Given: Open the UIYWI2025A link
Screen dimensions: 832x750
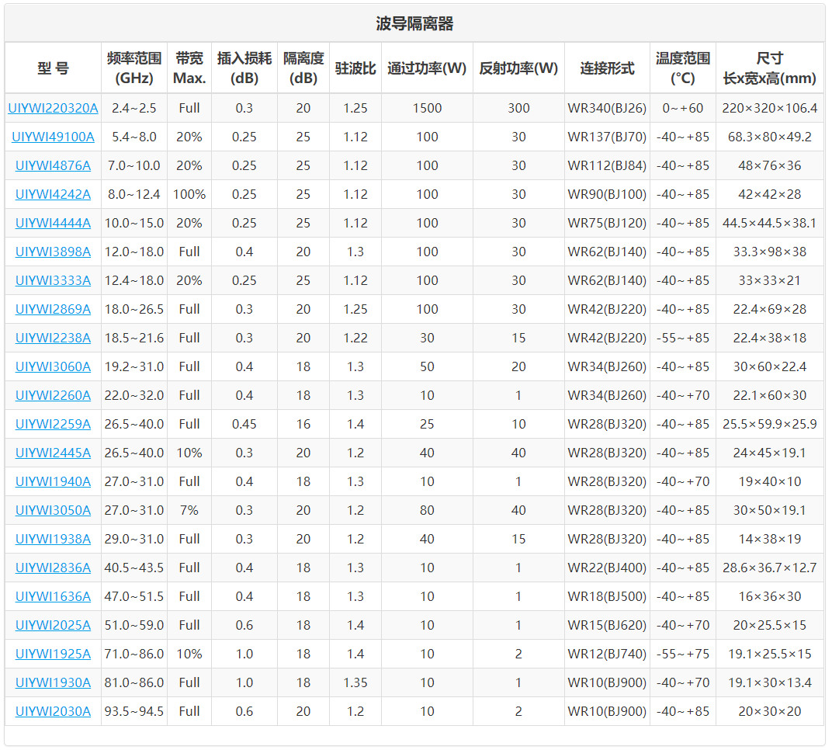Looking at the screenshot, I should click(53, 625).
